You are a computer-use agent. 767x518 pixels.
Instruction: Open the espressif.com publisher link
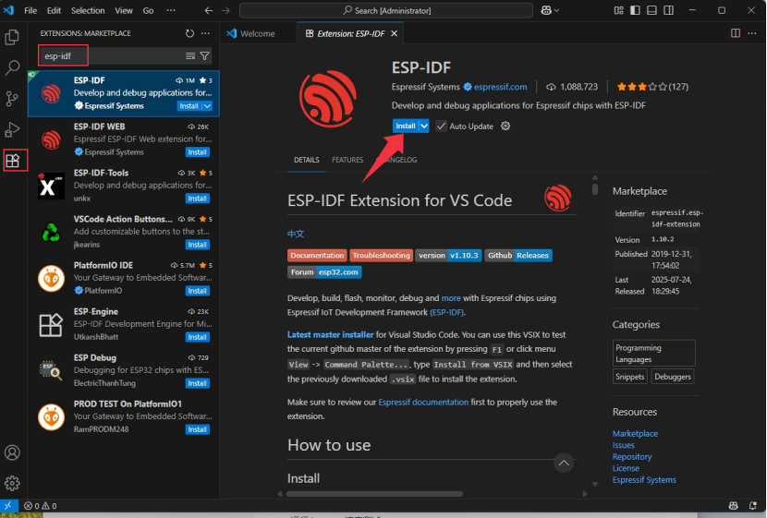click(501, 87)
